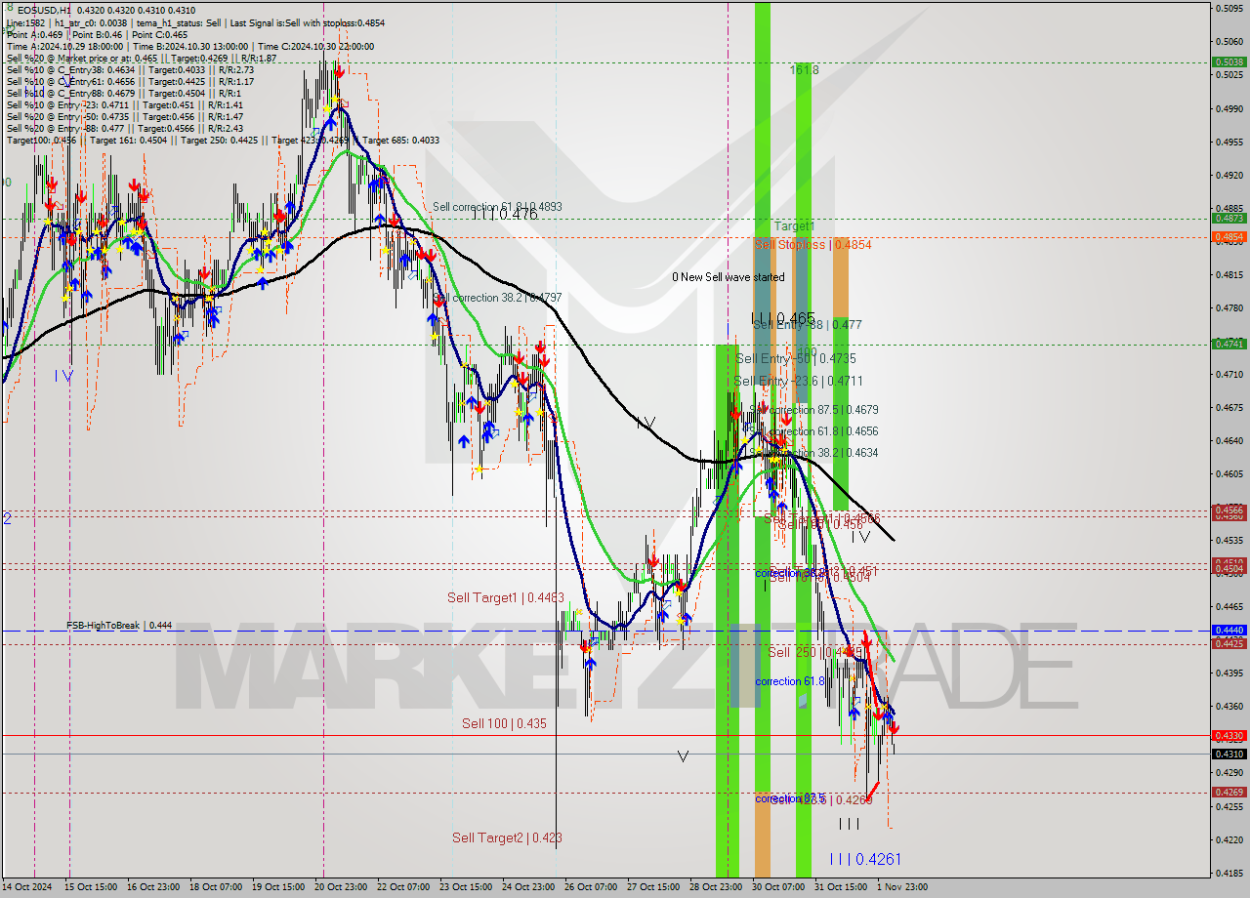Image resolution: width=1250 pixels, height=898 pixels.
Task: Click the blue 0.4440 price tag
Action: 1229,631
